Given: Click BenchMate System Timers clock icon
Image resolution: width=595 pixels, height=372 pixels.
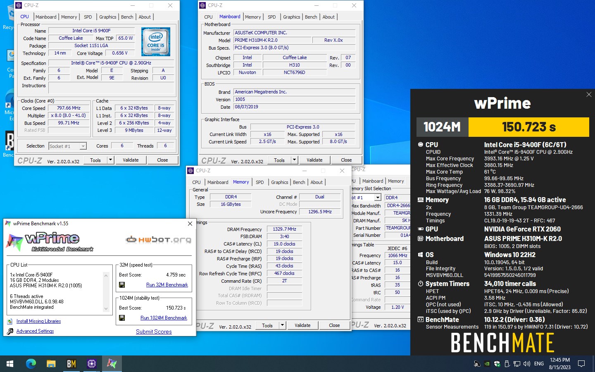Looking at the screenshot, I should [x=421, y=284].
